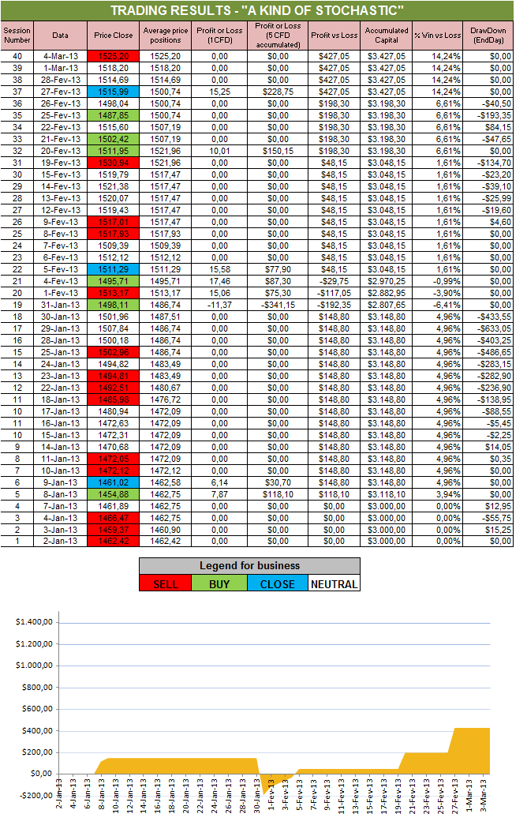527x840 pixels.
Task: Click the -$29,75 profit vs loss cell
Action: [335, 281]
